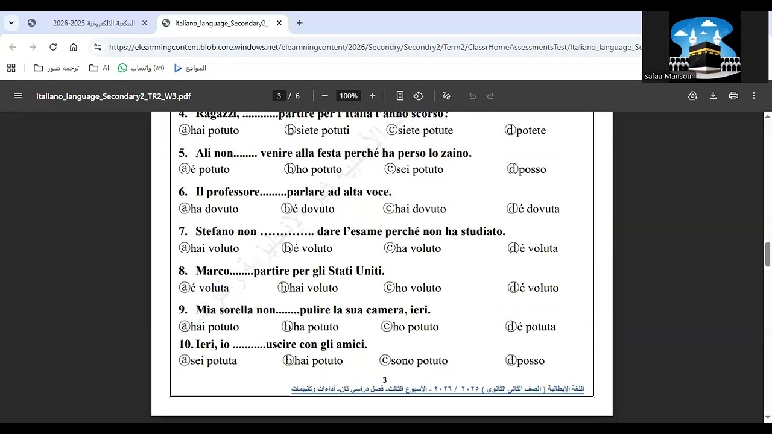Fit PDF to page

(x=400, y=96)
